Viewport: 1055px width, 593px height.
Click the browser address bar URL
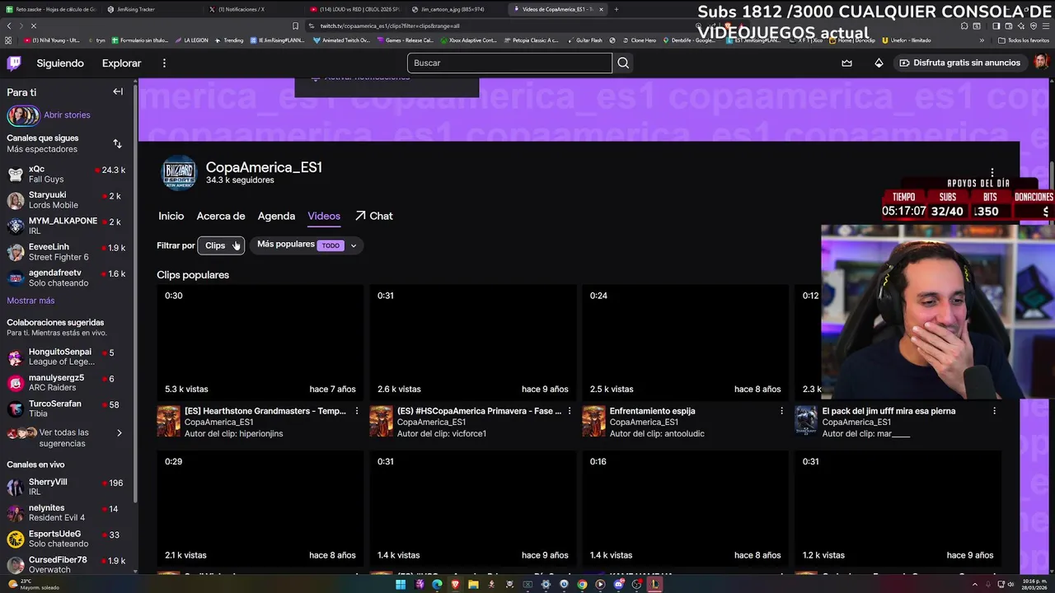tap(389, 26)
